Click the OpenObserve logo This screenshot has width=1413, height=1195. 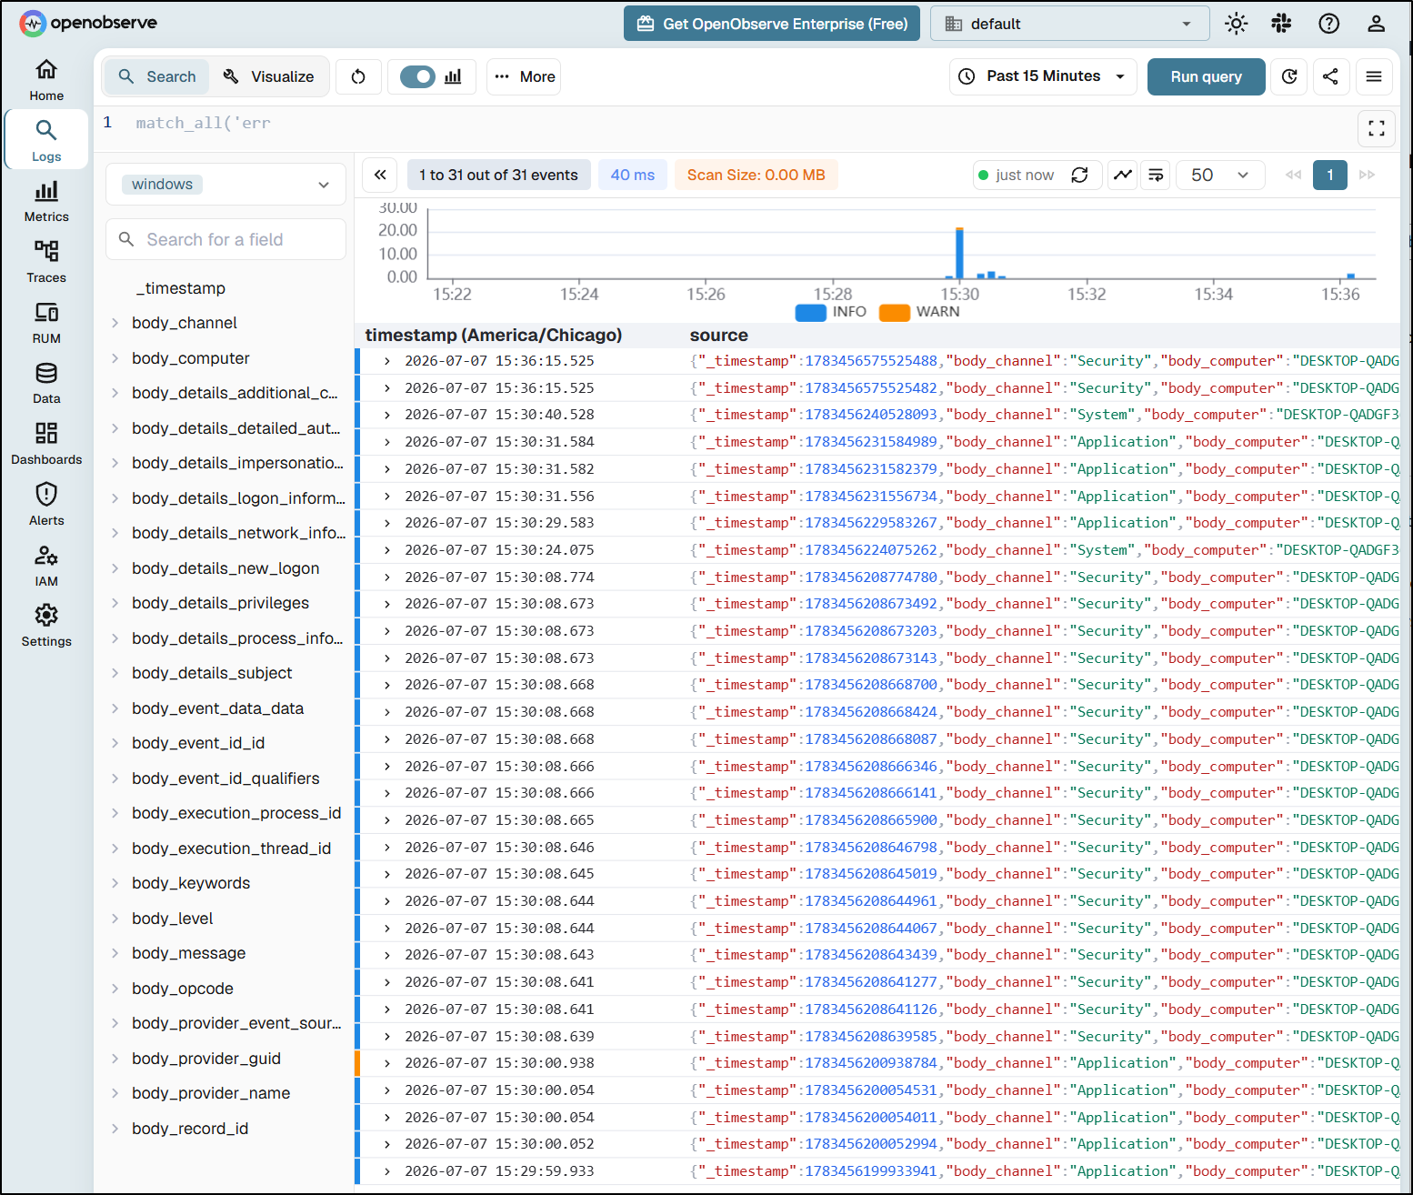point(88,23)
